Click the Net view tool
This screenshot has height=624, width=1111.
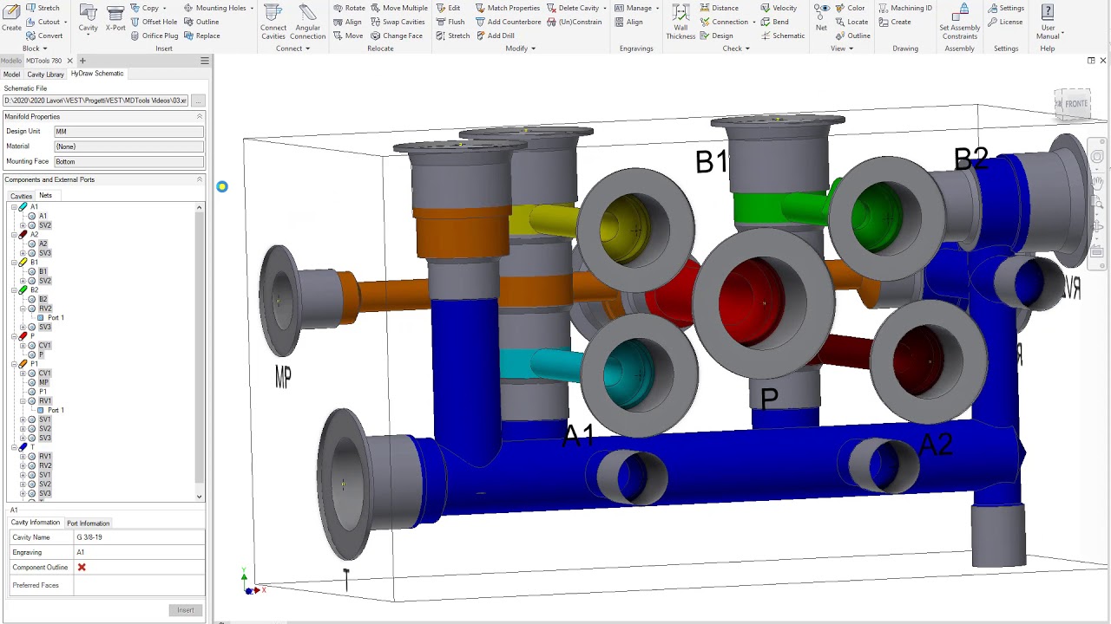[x=821, y=19]
